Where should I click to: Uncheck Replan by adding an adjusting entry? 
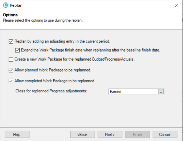pos(11,42)
